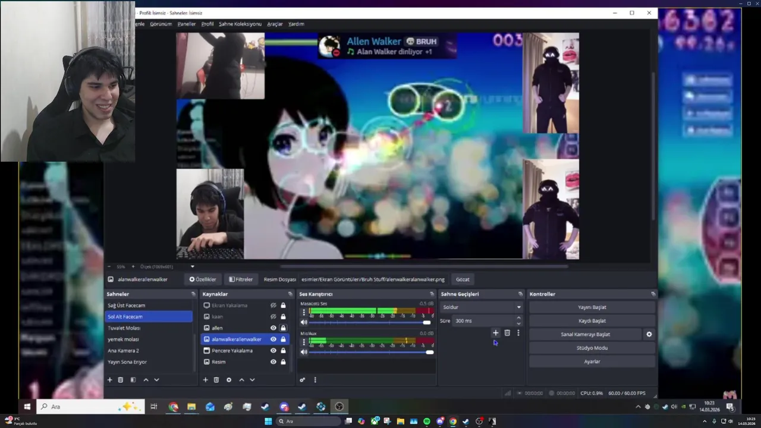Viewport: 761px width, 428px height.
Task: Click Sanal Kamerayı Başlat button
Action: pyautogui.click(x=586, y=334)
